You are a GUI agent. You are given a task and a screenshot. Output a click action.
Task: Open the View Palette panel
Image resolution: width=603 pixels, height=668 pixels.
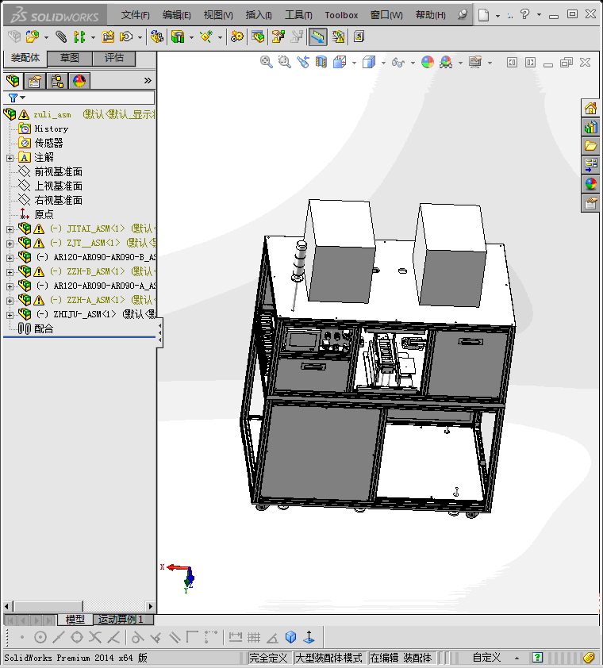pyautogui.click(x=590, y=165)
